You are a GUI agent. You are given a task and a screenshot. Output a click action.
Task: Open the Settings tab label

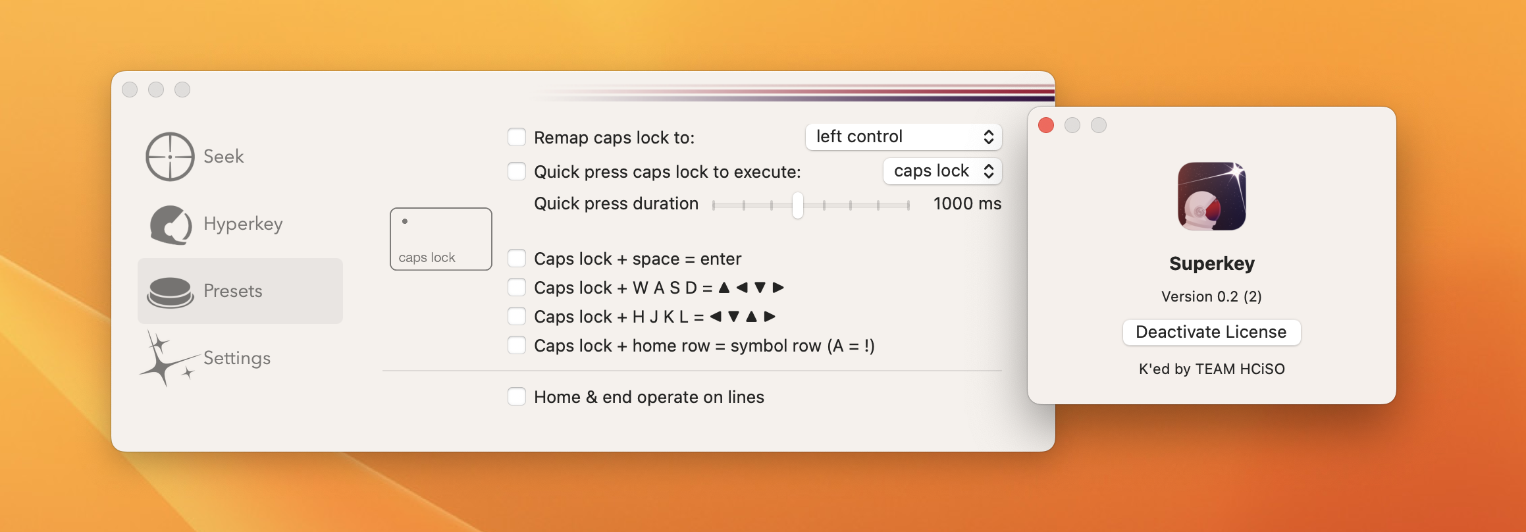237,359
